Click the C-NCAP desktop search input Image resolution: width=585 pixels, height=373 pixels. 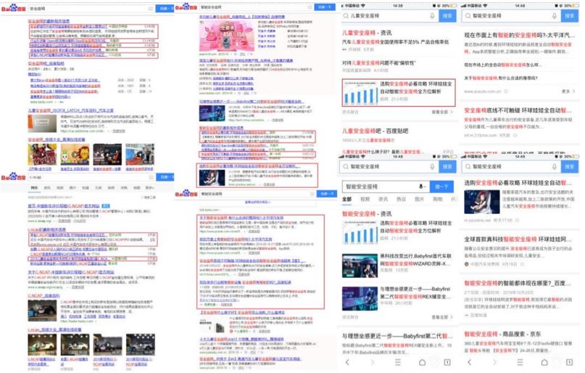(91, 177)
